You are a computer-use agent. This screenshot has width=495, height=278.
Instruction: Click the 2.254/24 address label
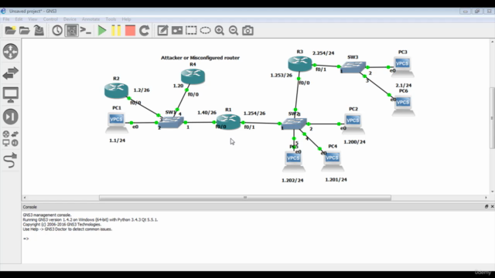(323, 53)
